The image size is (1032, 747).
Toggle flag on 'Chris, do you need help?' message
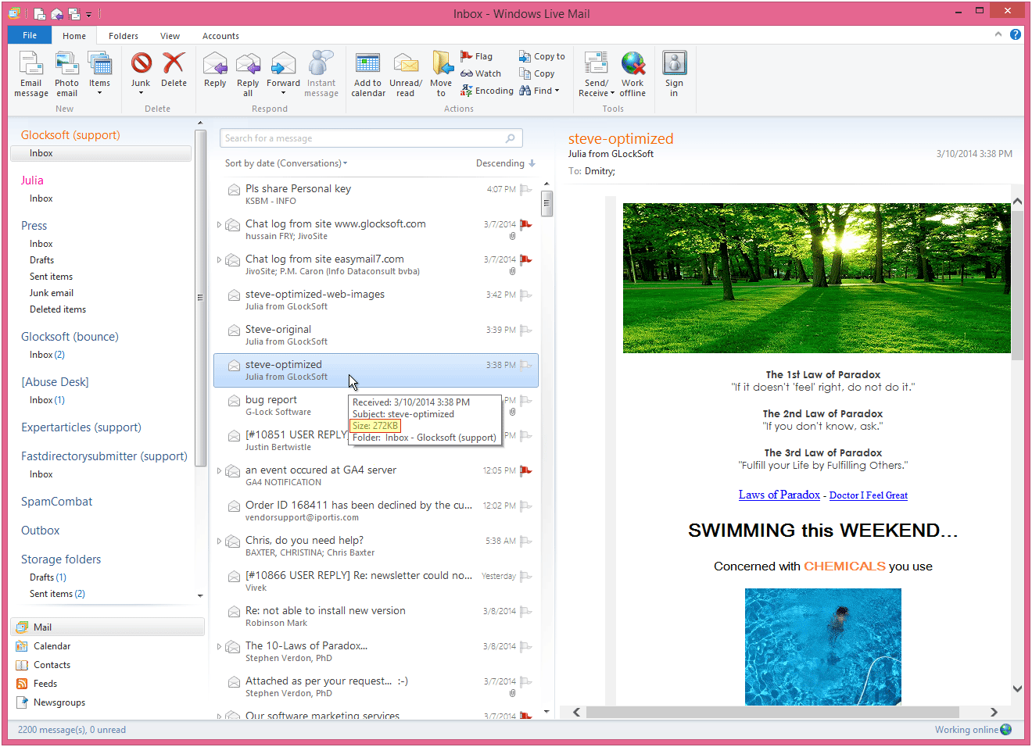point(526,541)
